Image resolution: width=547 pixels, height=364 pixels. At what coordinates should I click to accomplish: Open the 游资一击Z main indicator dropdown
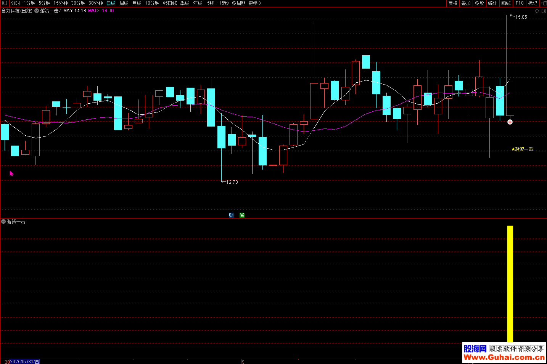tap(37, 11)
